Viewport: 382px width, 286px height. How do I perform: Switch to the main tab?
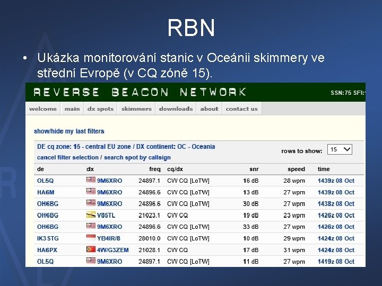[x=72, y=109]
